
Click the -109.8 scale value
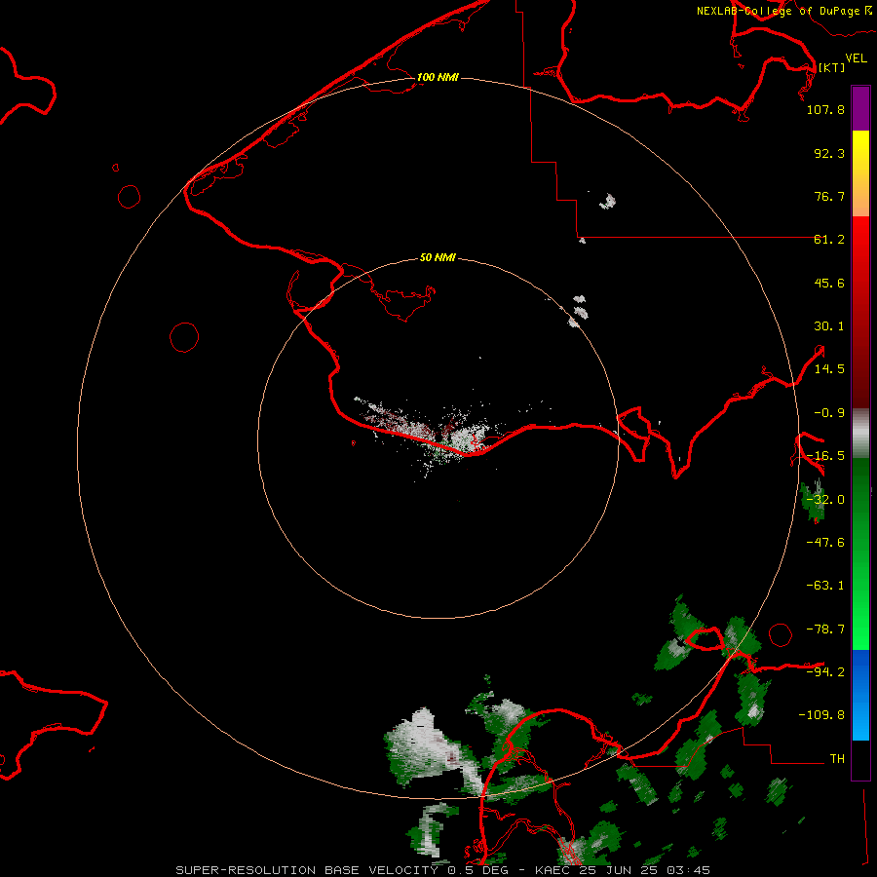(821, 715)
